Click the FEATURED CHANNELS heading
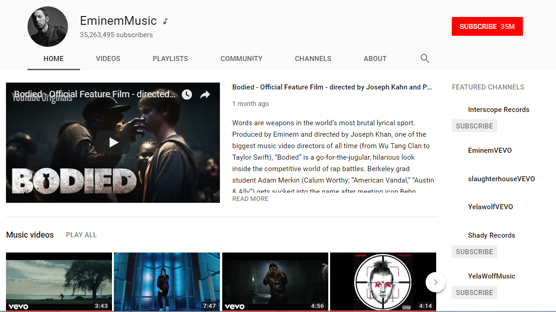 click(x=488, y=87)
